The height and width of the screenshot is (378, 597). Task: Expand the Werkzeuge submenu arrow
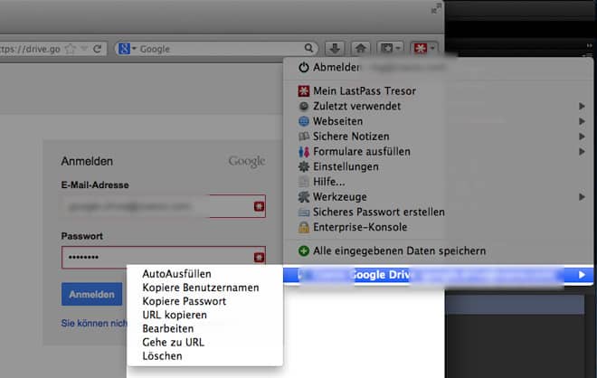582,197
